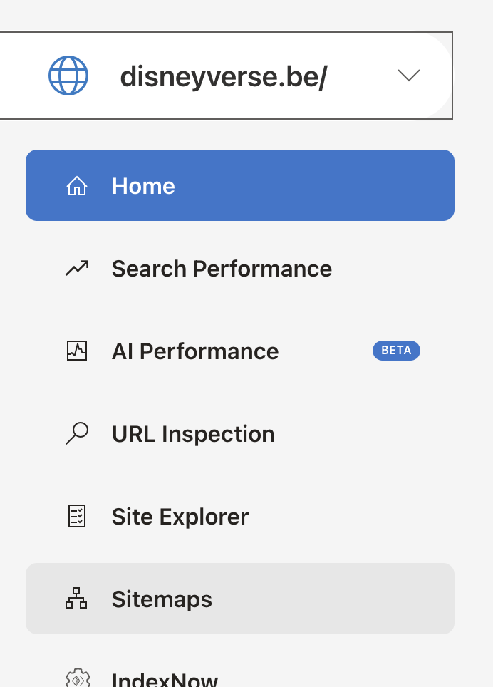Viewport: 493px width, 687px height.
Task: Select Site Explorer from the sidebar
Action: pyautogui.click(x=180, y=517)
